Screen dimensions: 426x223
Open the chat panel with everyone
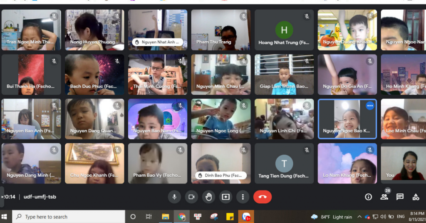click(x=400, y=197)
